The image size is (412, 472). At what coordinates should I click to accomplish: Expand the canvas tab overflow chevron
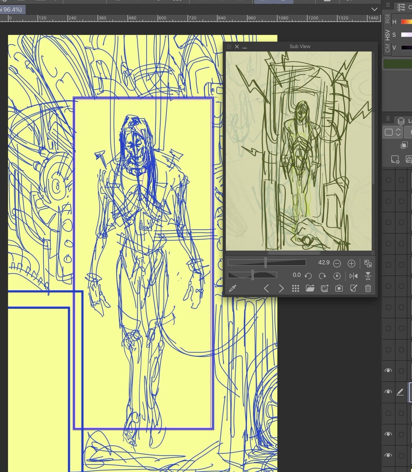coord(374,9)
